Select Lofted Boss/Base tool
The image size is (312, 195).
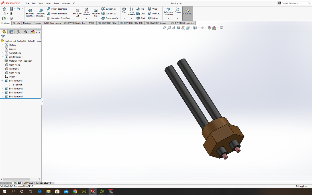click(x=57, y=14)
